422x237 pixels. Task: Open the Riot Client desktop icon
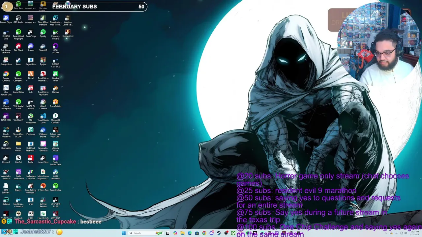[18, 47]
